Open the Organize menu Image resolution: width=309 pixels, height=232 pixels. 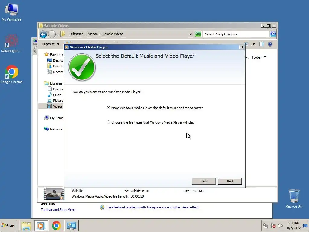[50, 44]
